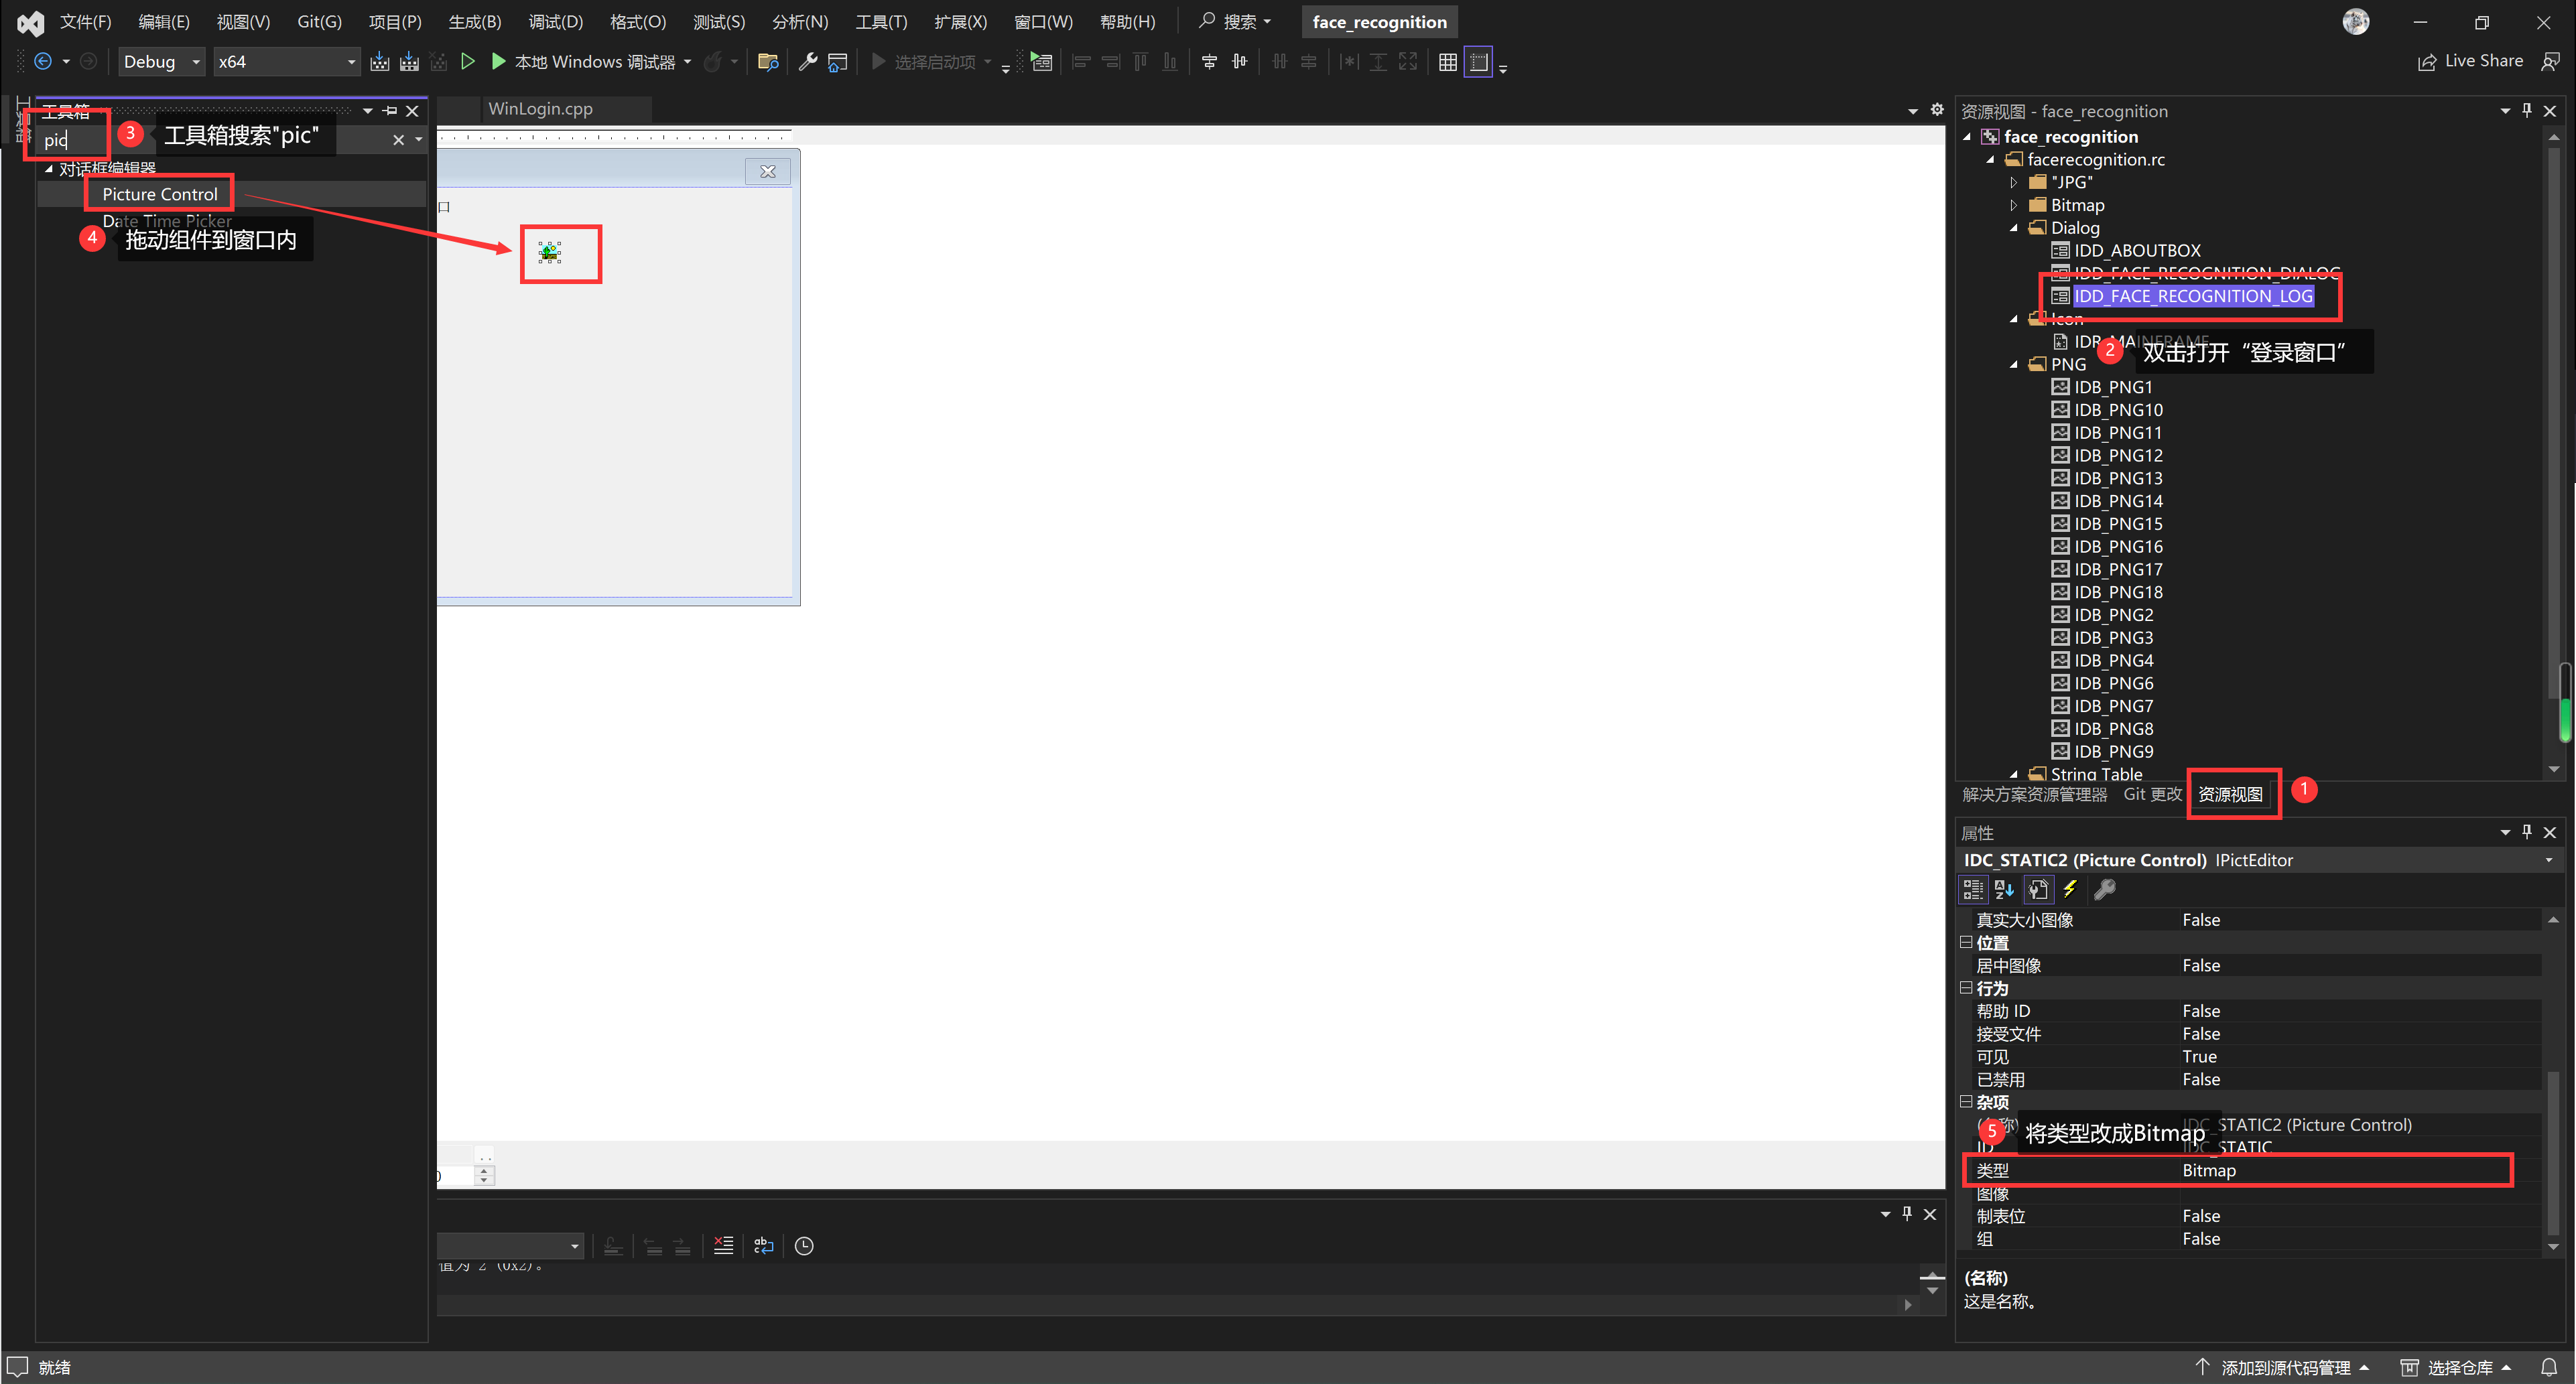Click the clock icon in output toolbar
The height and width of the screenshot is (1384, 2576).
804,1246
